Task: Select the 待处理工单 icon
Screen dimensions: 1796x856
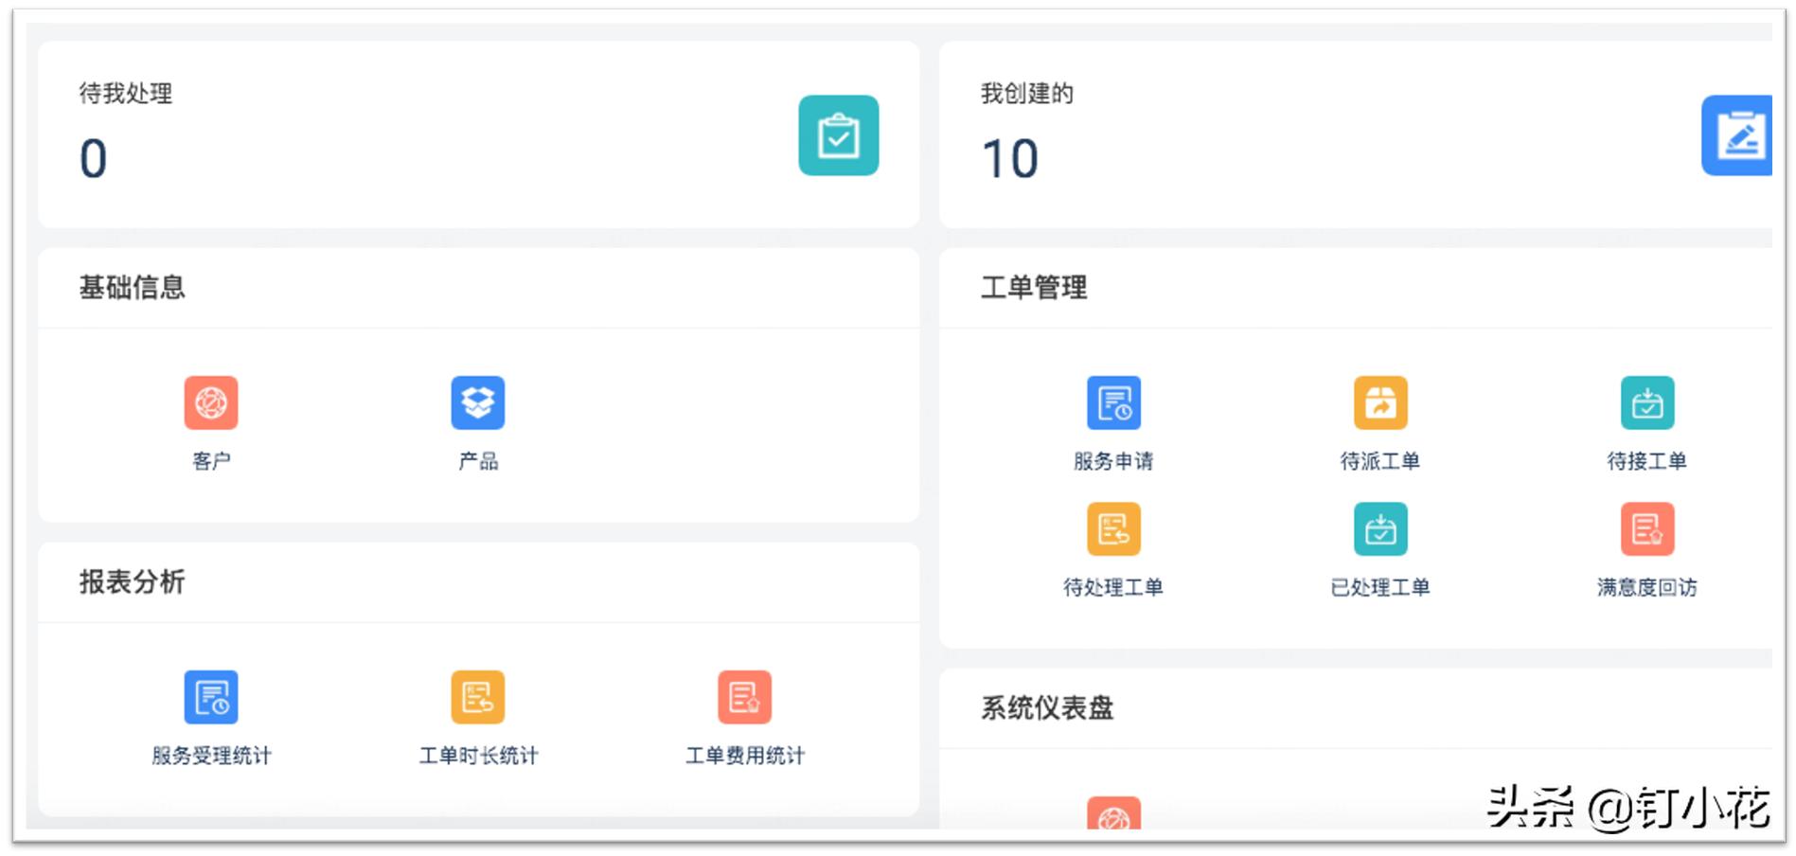Action: 1114,528
